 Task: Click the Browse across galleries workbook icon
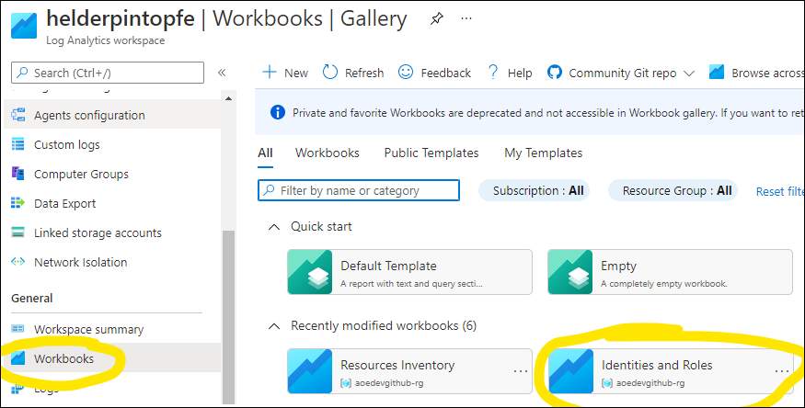coord(717,73)
